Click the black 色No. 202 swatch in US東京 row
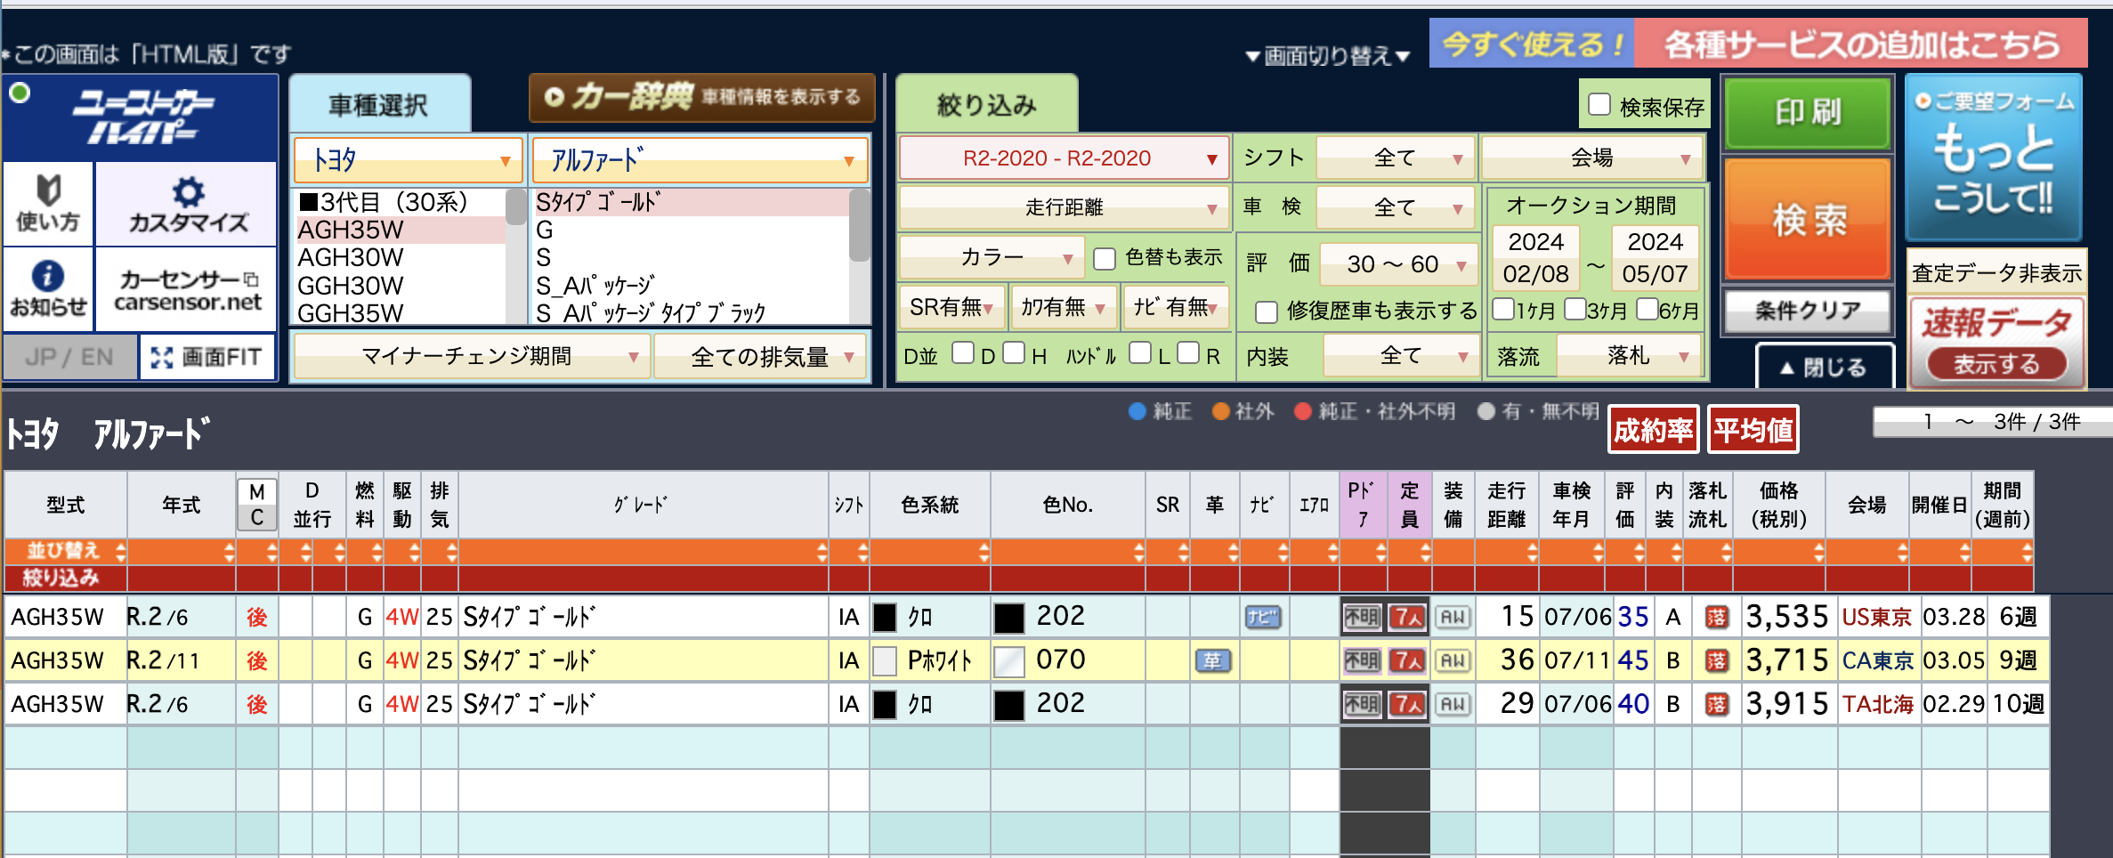This screenshot has height=858, width=2113. 1009,618
